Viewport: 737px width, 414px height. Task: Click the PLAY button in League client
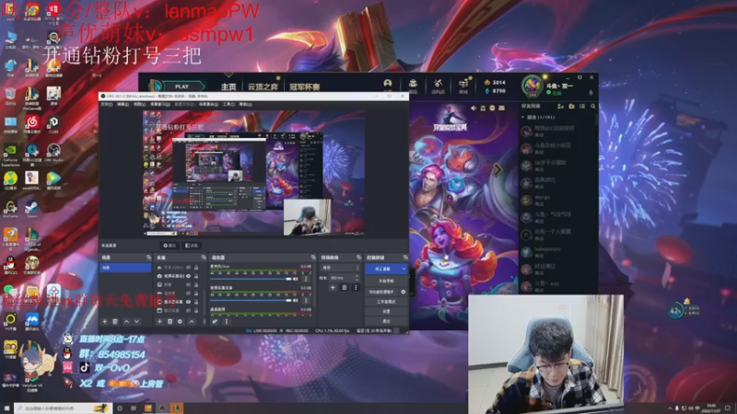(182, 86)
